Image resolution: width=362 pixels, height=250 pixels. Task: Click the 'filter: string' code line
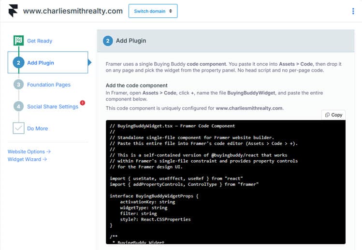[x=138, y=213]
